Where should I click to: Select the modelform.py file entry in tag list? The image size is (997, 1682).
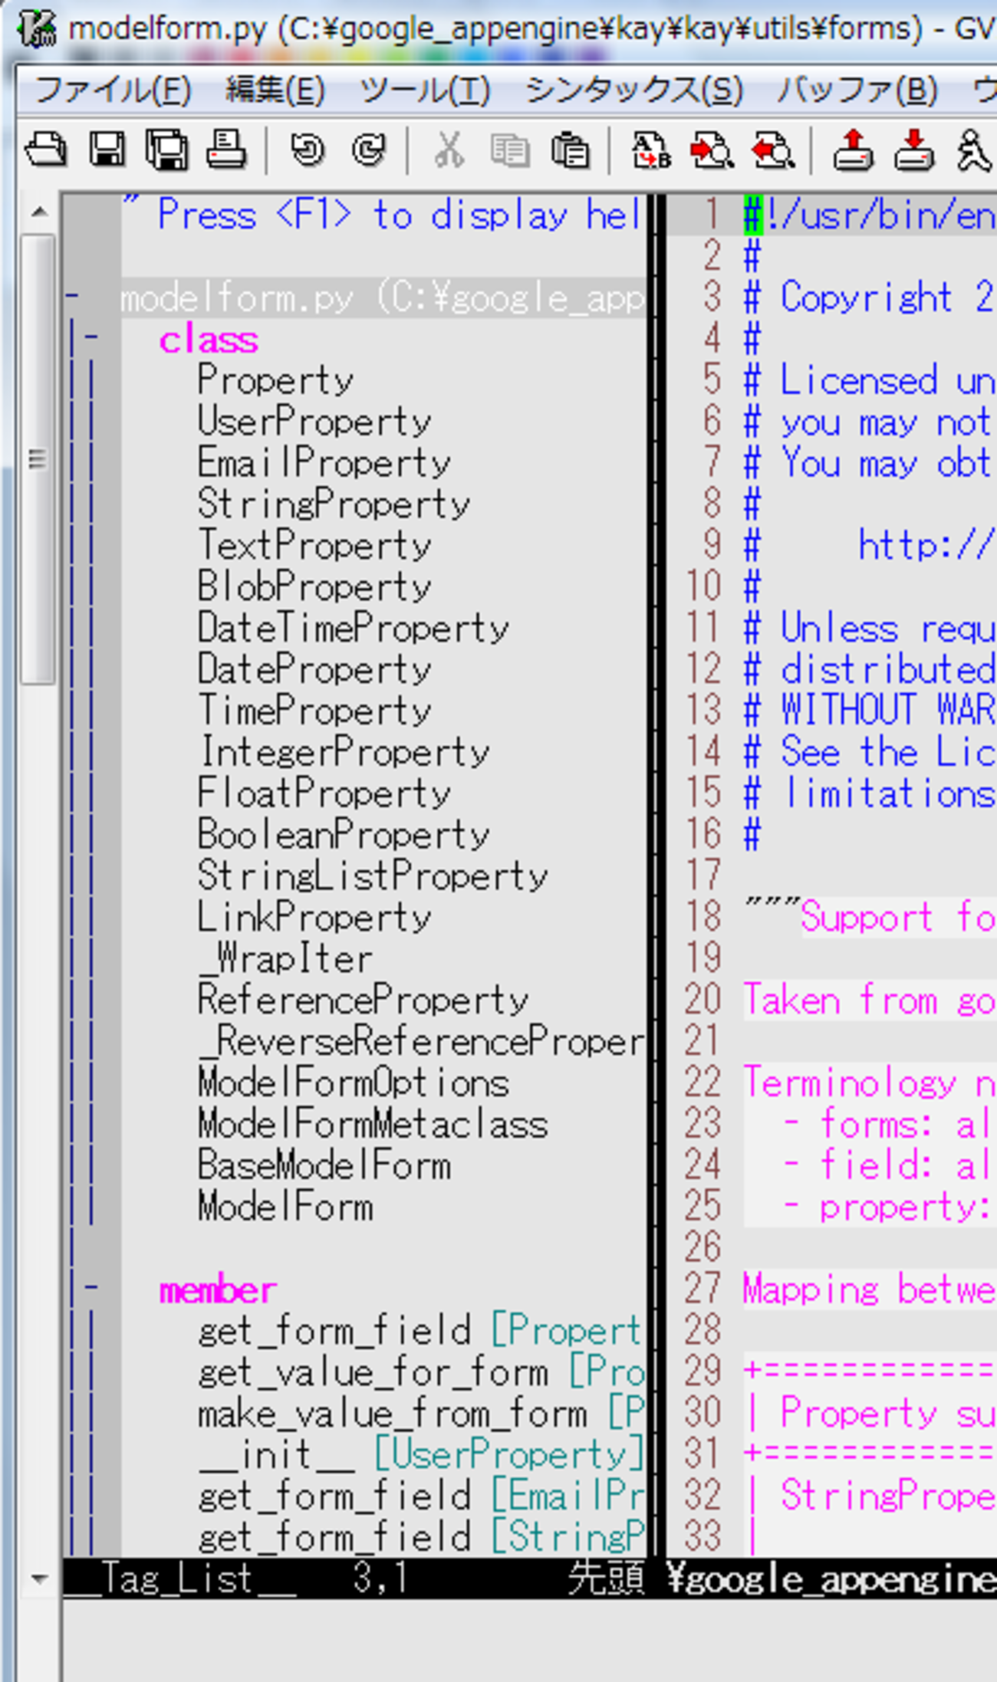(x=383, y=297)
